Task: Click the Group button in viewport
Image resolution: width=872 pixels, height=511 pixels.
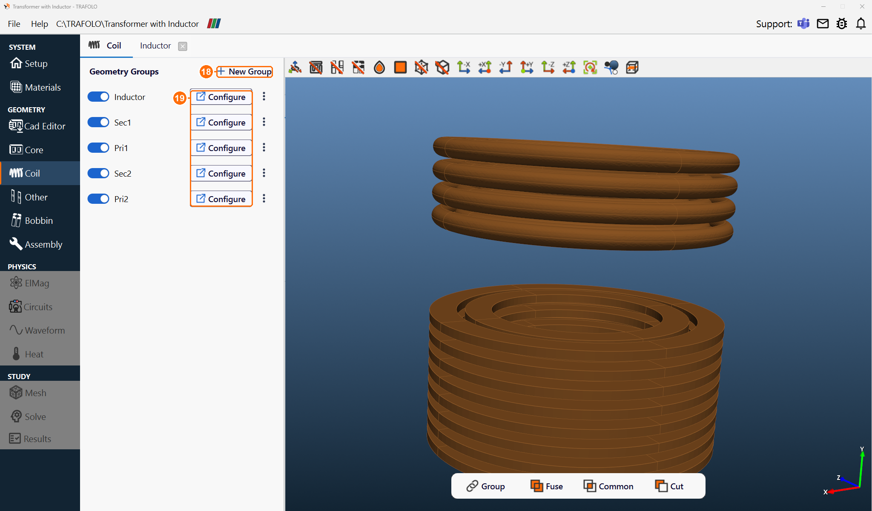Action: (x=485, y=486)
